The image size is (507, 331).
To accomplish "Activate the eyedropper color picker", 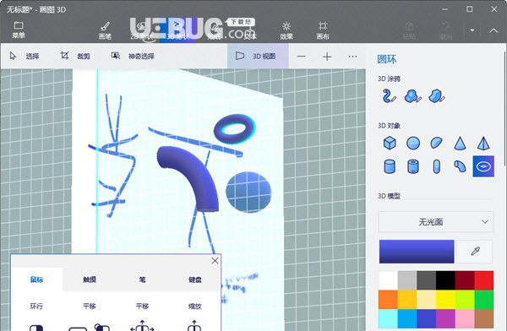I will [475, 252].
